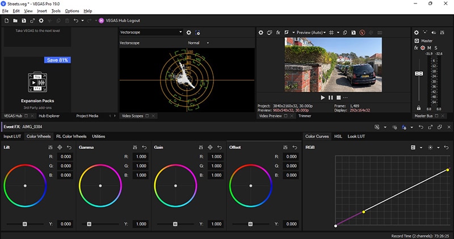Toggle external monitor preview icon

269,33
